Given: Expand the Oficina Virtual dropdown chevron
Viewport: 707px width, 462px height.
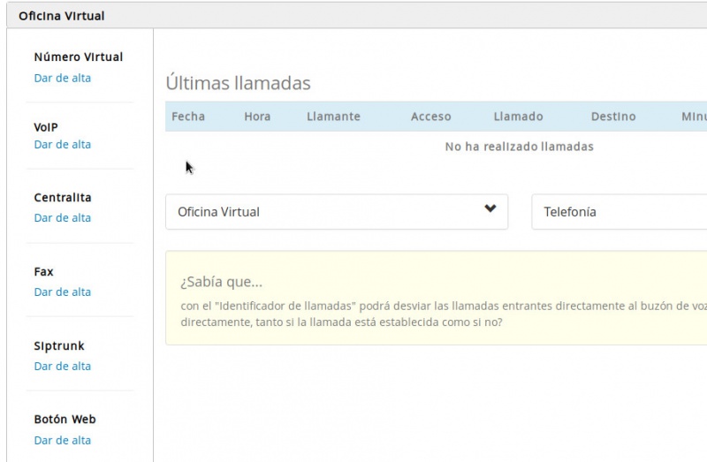Looking at the screenshot, I should 490,209.
